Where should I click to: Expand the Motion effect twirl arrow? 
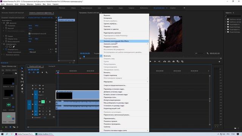click(x=2, y=23)
